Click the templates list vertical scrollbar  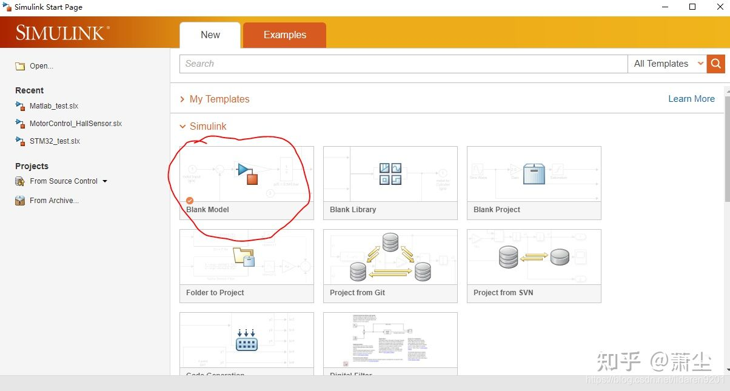pos(727,149)
